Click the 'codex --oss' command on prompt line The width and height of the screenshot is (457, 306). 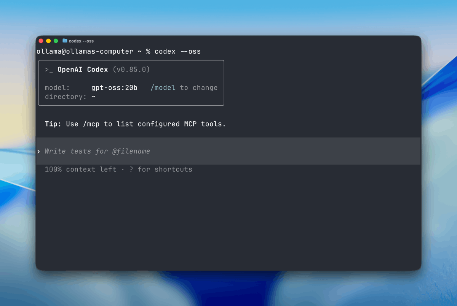pyautogui.click(x=177, y=51)
